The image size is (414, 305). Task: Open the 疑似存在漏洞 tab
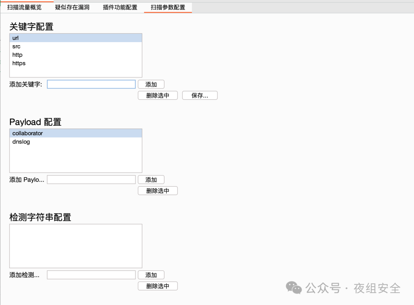(x=72, y=7)
